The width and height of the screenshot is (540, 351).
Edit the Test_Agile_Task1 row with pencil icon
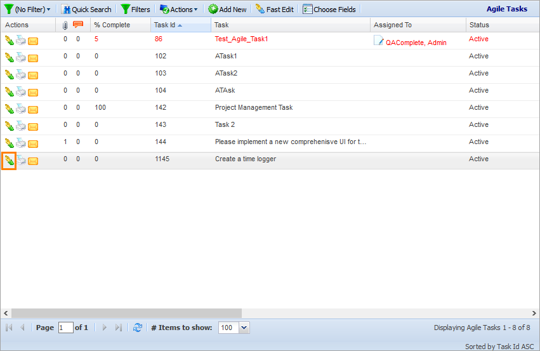click(x=10, y=41)
